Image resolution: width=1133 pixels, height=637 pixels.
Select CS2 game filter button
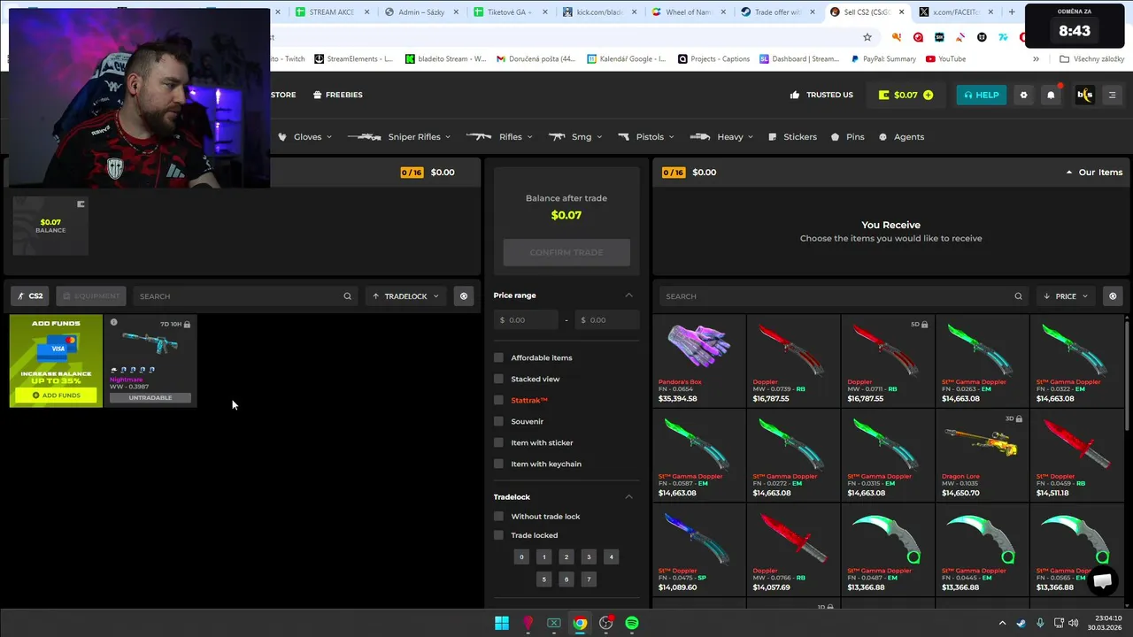click(30, 296)
